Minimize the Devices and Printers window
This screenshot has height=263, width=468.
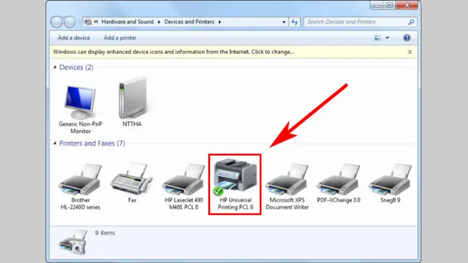point(376,5)
